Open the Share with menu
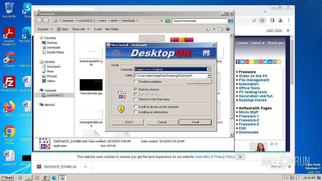Screen dimensions: 322x181 click(80, 29)
